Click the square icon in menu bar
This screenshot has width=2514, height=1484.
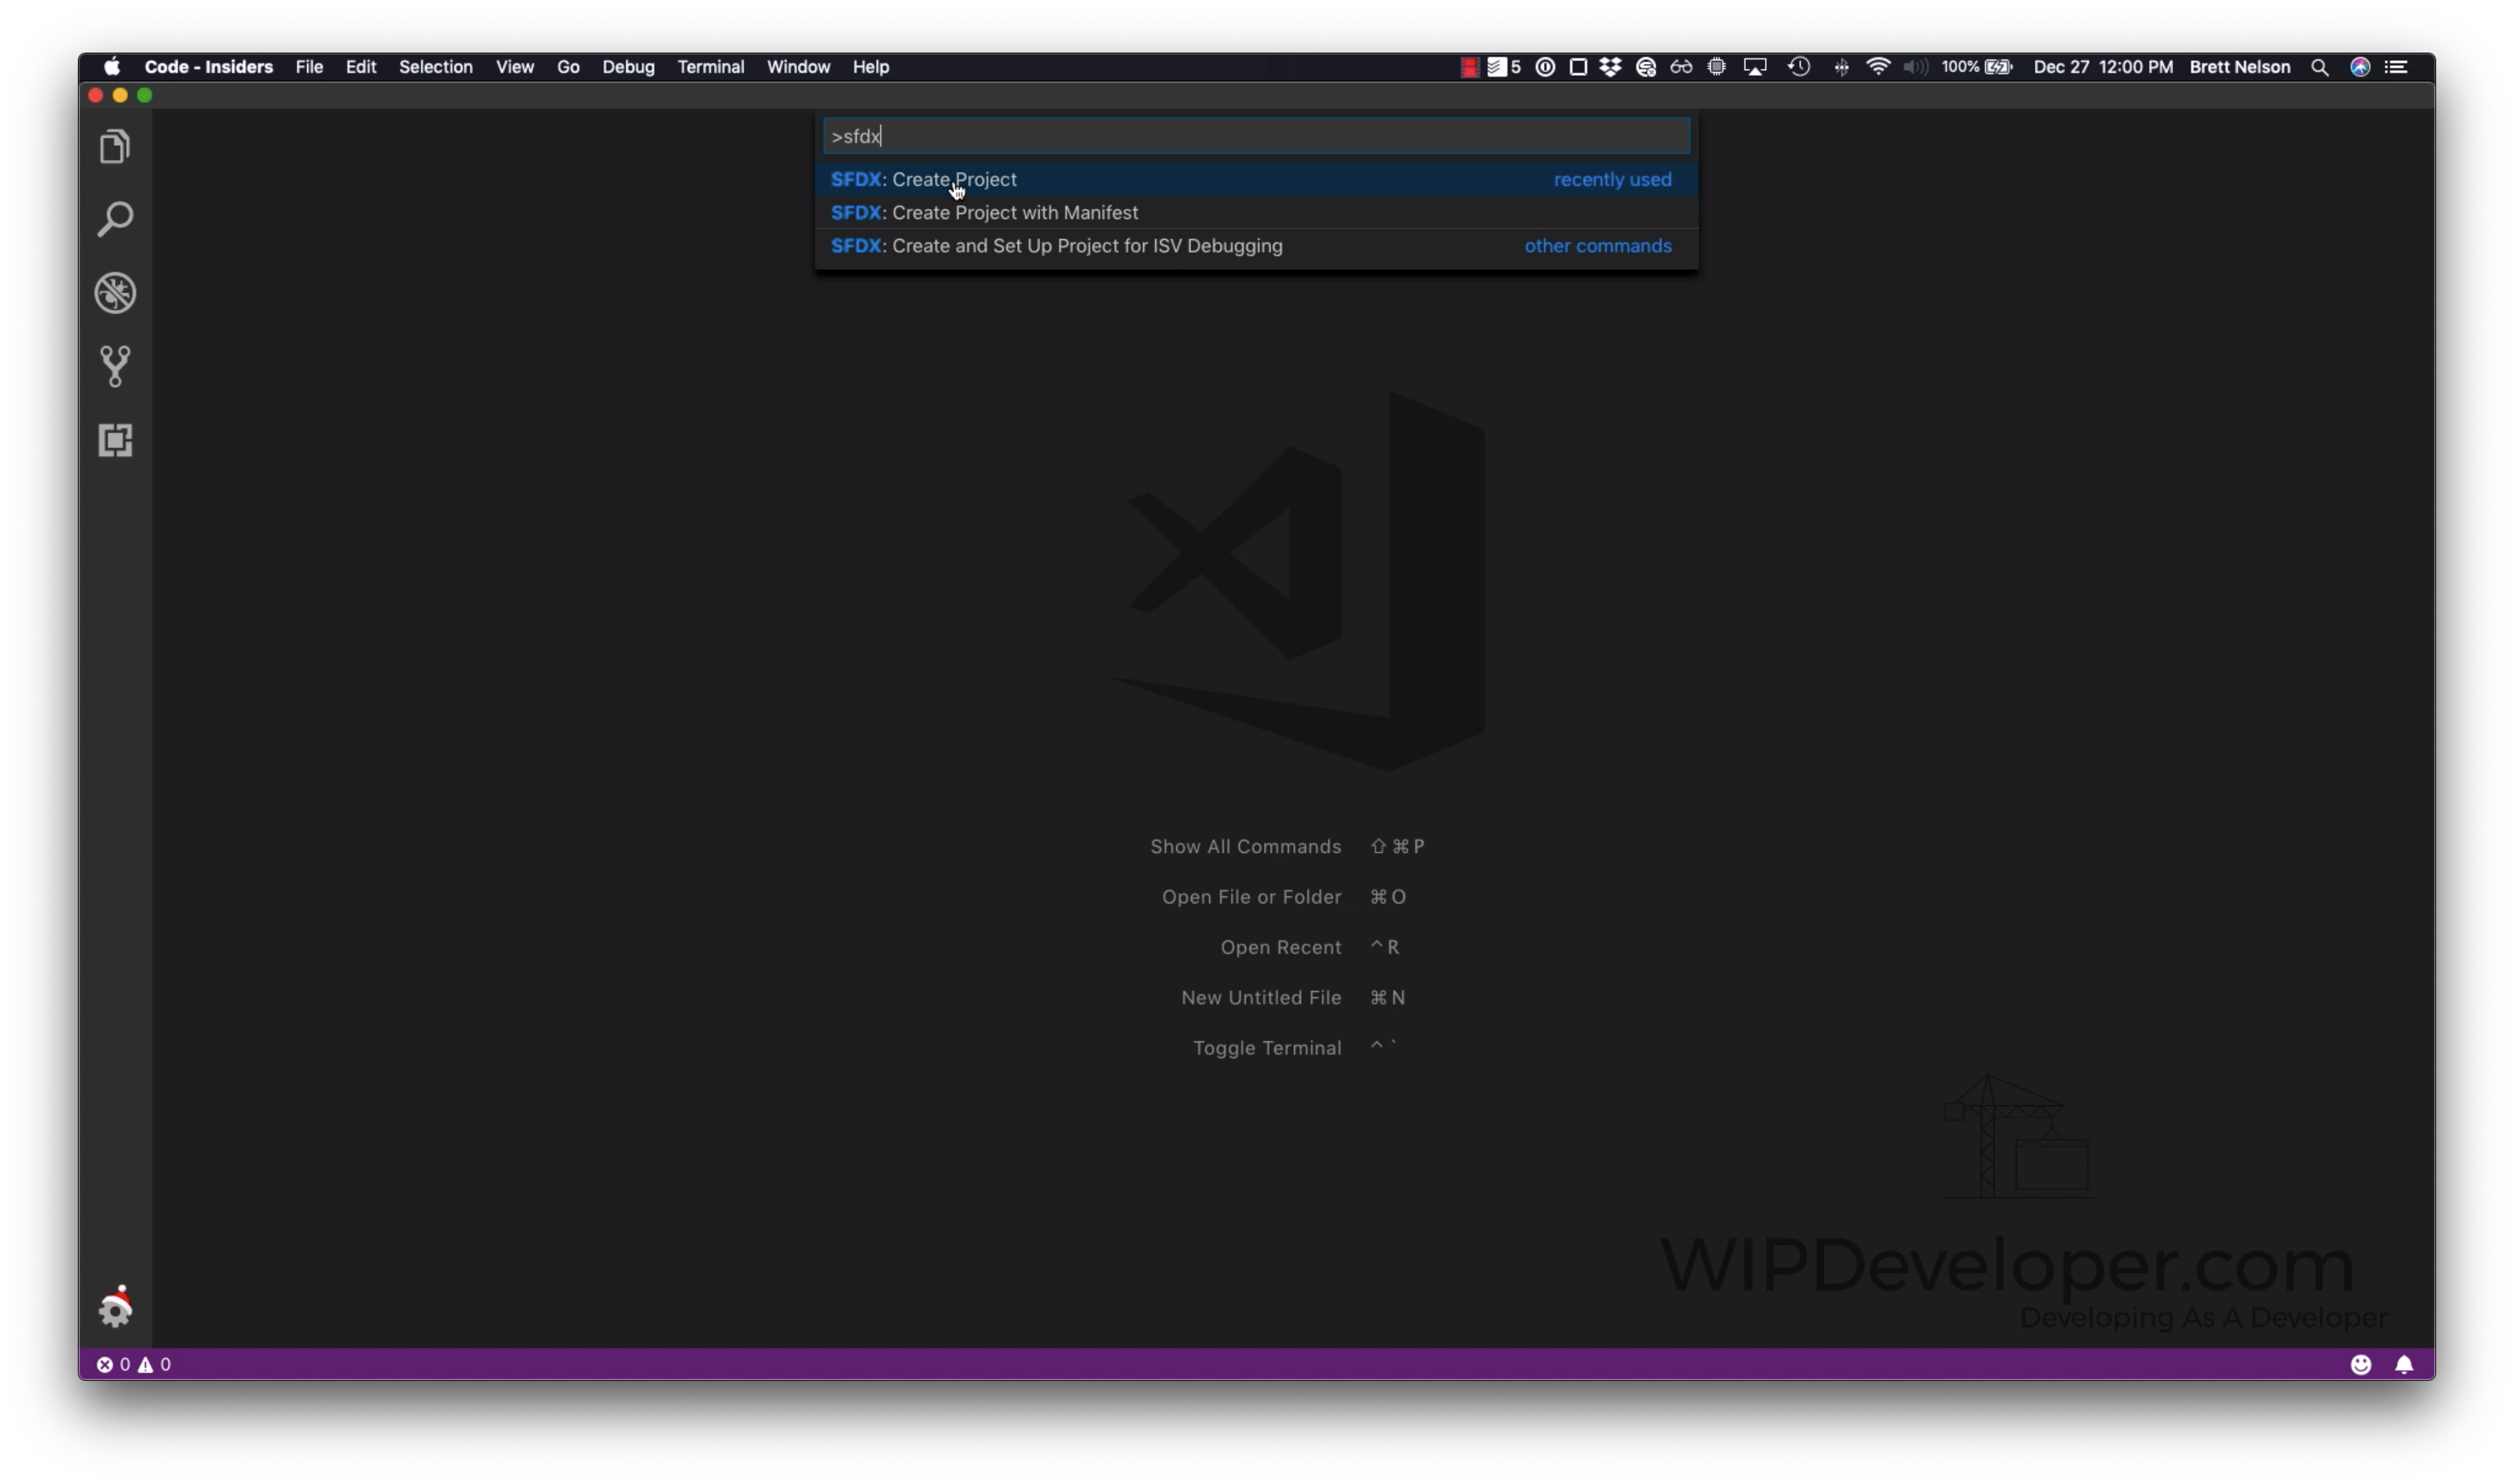(x=1578, y=67)
